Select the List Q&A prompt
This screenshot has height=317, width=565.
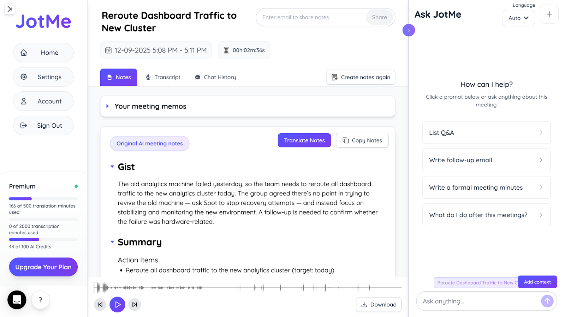pos(487,133)
